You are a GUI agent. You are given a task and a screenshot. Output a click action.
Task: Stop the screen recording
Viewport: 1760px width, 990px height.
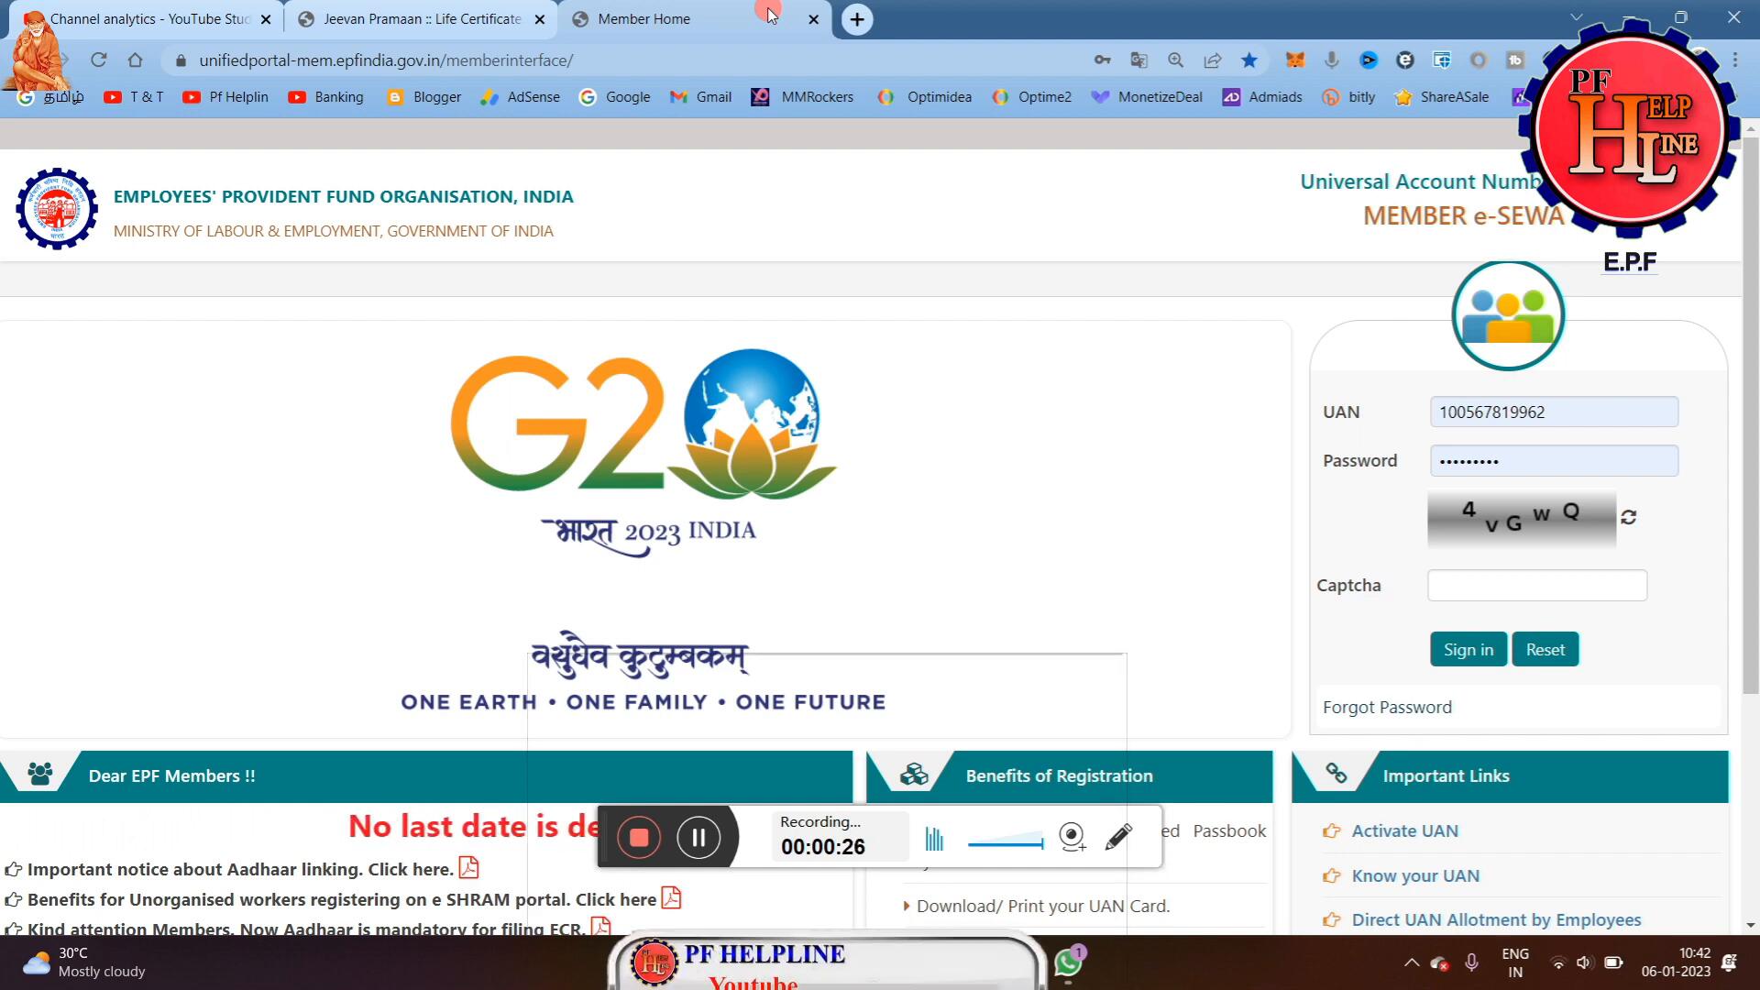click(639, 837)
